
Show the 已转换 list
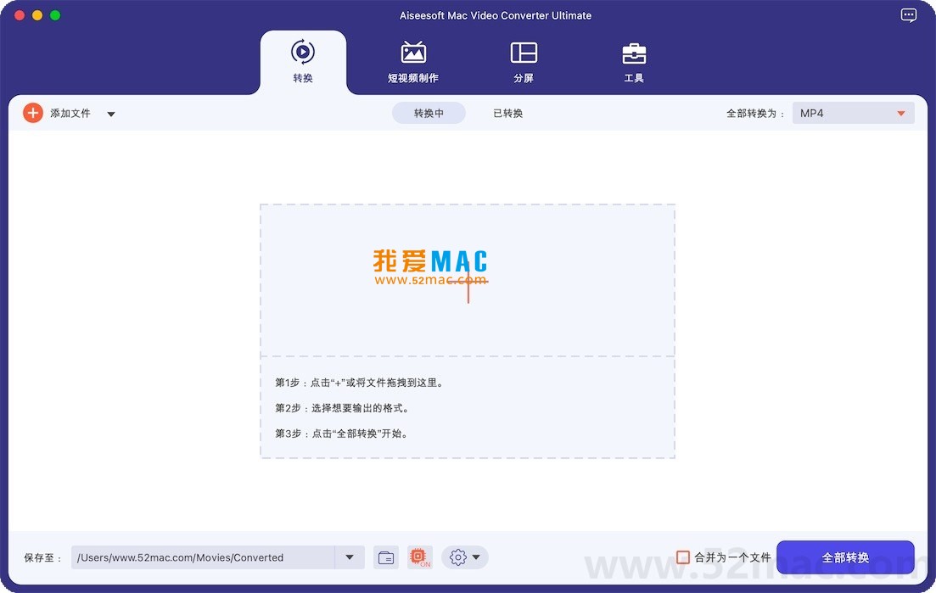(508, 113)
